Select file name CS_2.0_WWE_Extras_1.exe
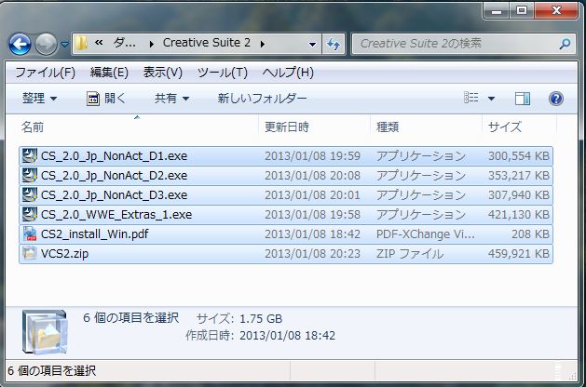The image size is (586, 387). [x=116, y=215]
